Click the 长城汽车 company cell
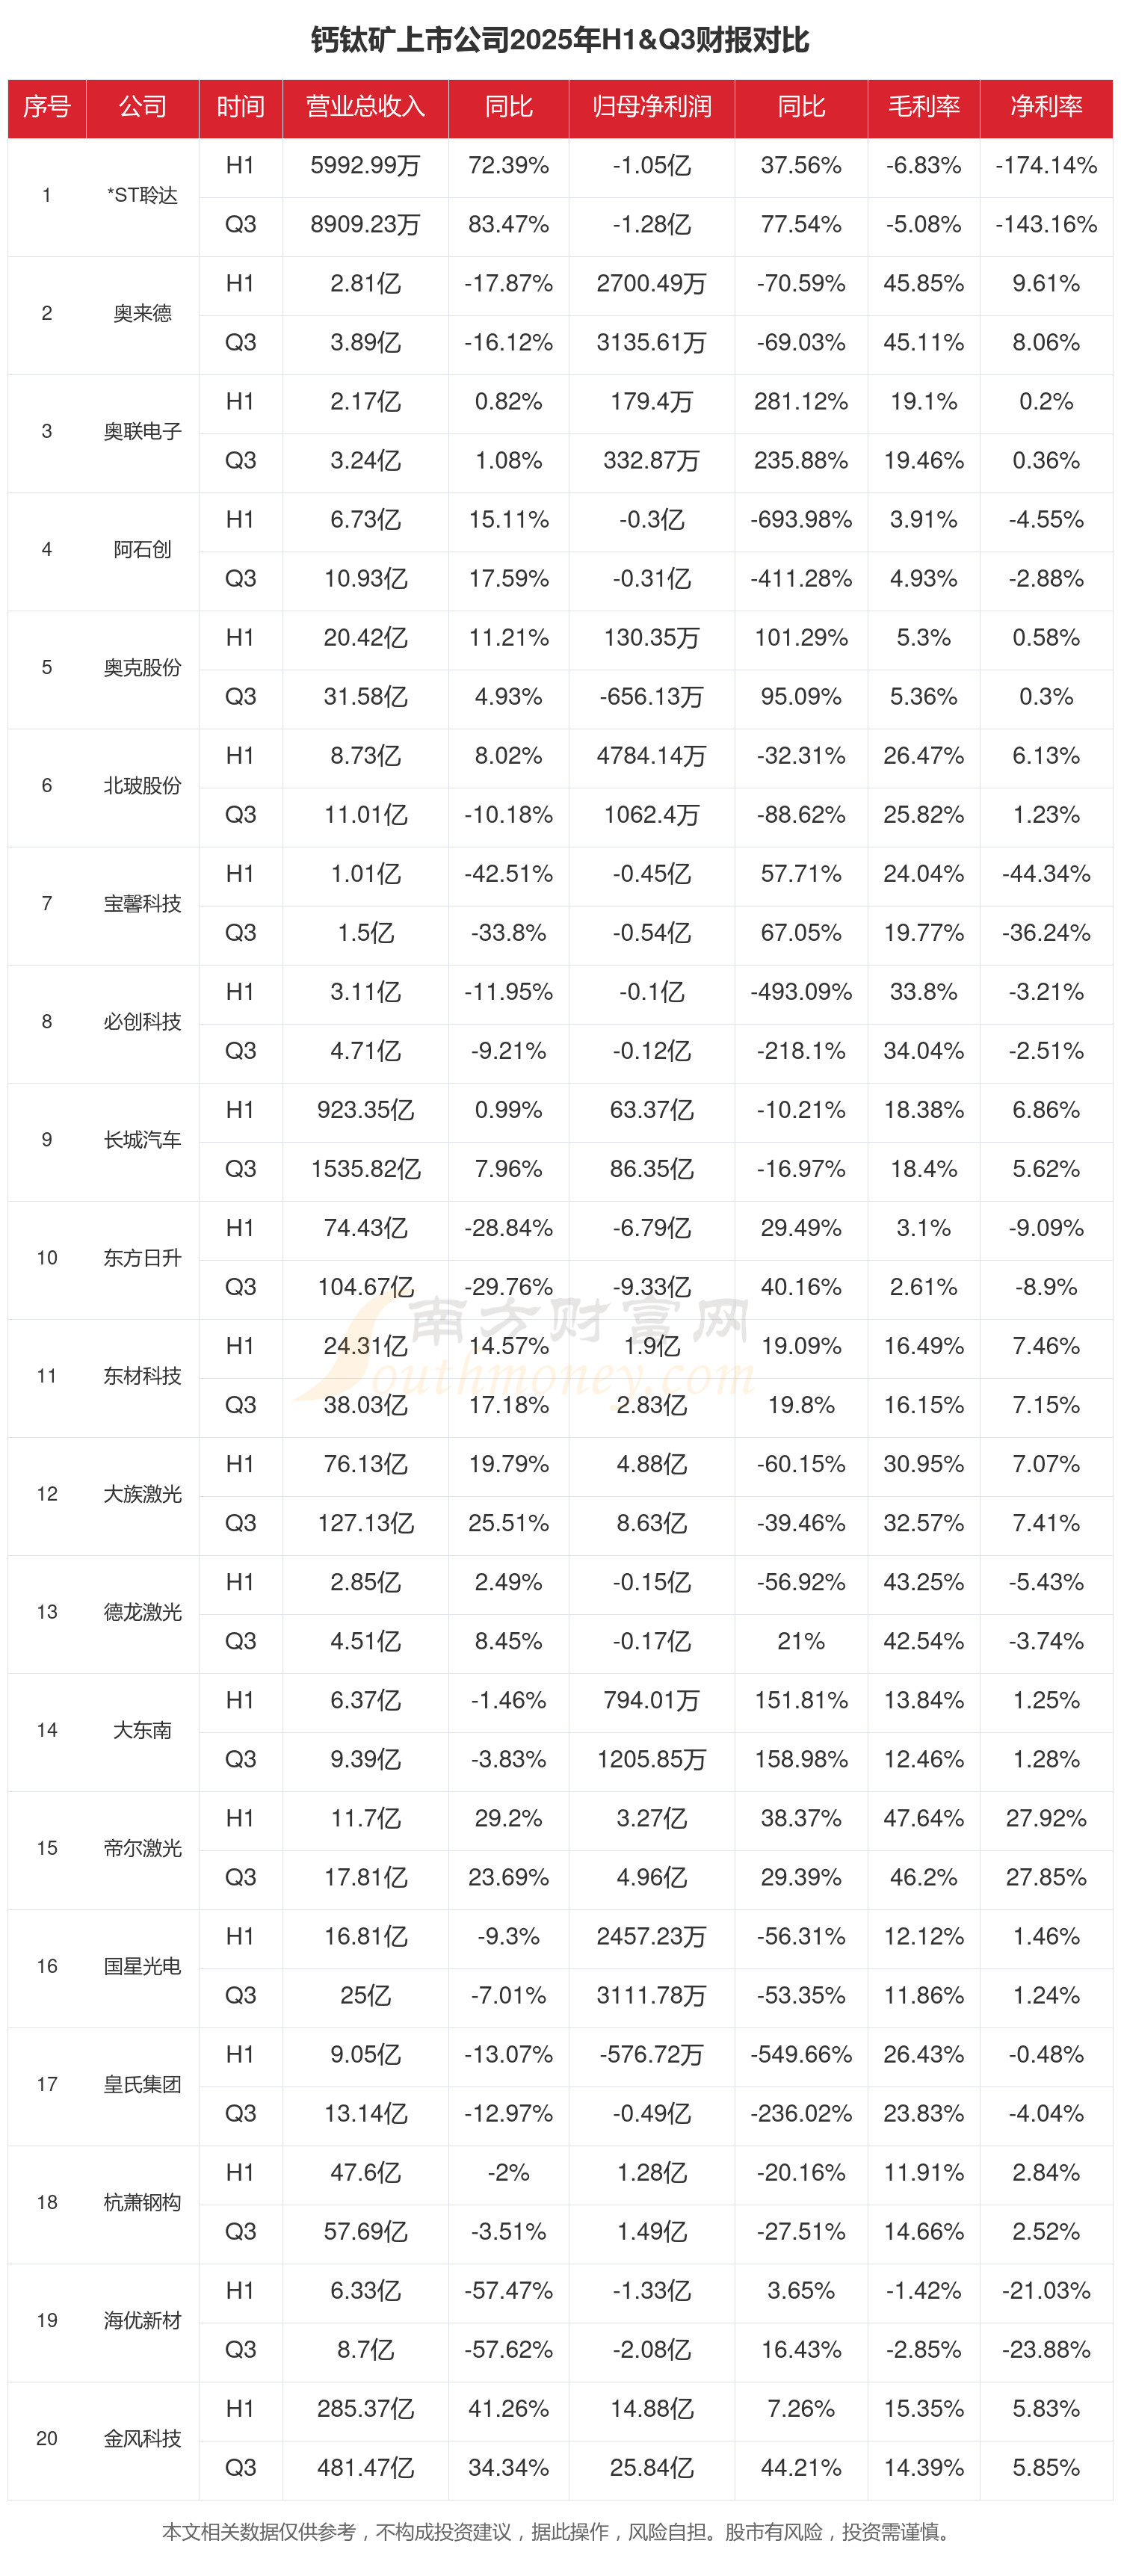The image size is (1121, 2576). [x=142, y=1140]
